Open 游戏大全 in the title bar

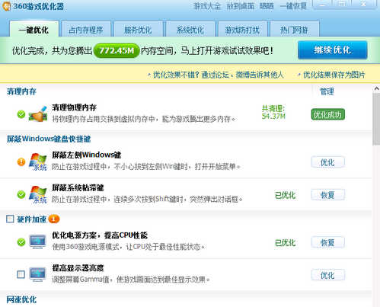(207, 6)
